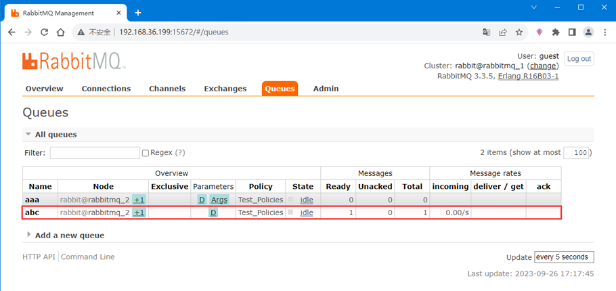Viewport: 616px width, 291px height.
Task: Sort by the Unacked column header
Action: [x=375, y=187]
